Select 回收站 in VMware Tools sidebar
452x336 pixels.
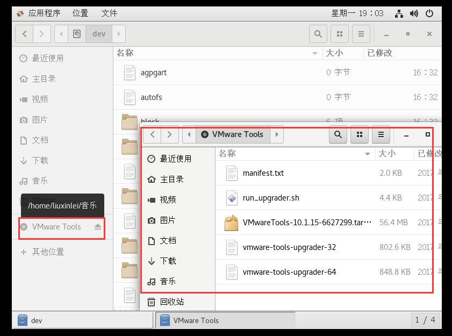(177, 302)
